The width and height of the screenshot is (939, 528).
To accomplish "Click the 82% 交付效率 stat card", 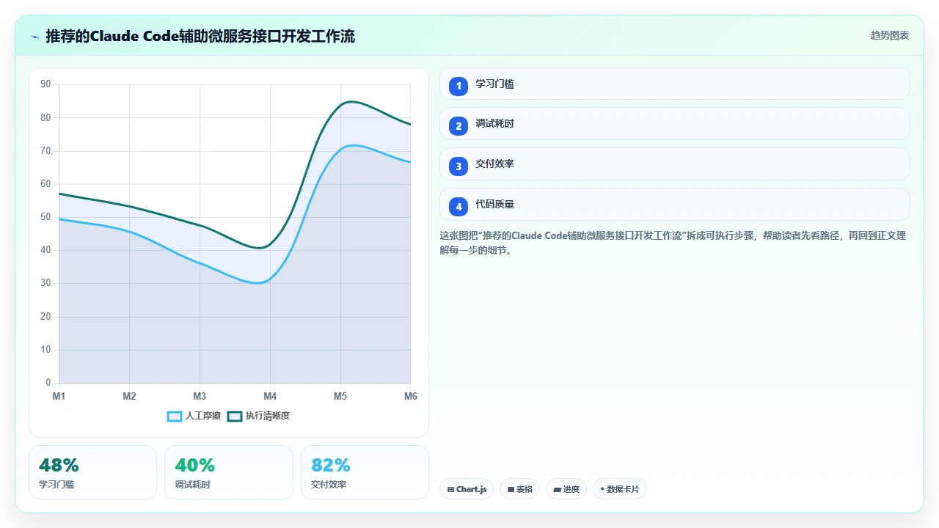I will click(365, 472).
